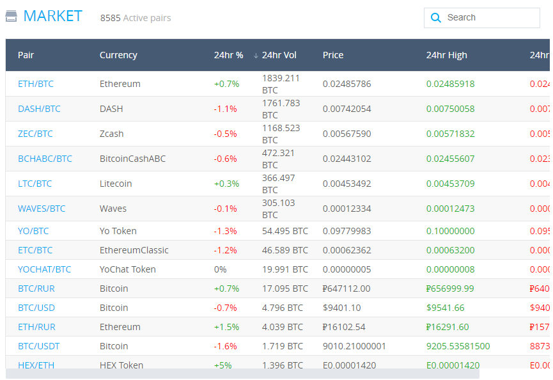The image size is (553, 380).
Task: Select the 'Yo Token' currency cell
Action: coord(118,231)
